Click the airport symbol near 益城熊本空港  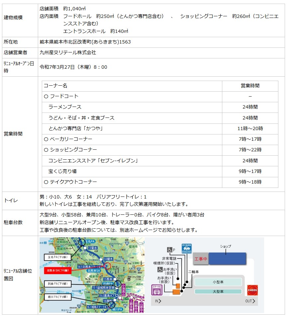click(128, 279)
